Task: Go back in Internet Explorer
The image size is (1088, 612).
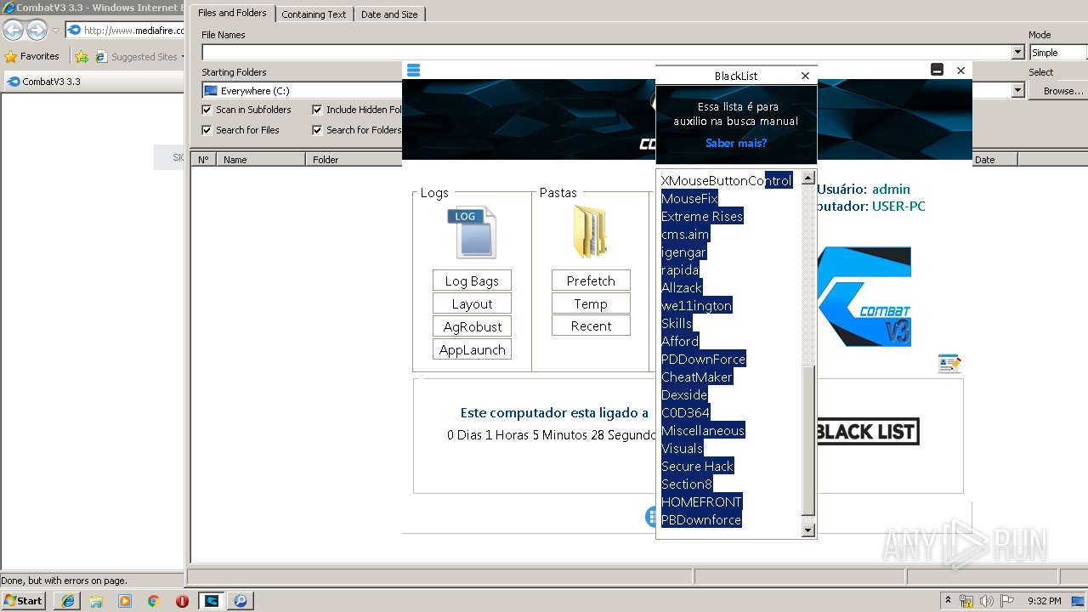Action: 13,30
